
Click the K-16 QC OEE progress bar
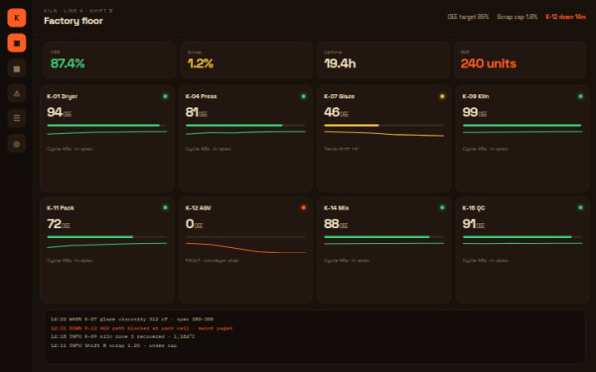[x=522, y=237]
